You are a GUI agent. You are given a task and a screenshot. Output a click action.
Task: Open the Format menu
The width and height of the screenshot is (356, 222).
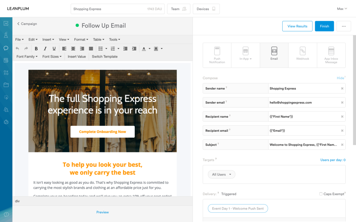tap(81, 40)
